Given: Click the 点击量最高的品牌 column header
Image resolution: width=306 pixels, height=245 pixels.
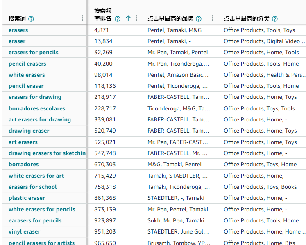Looking at the screenshot, I should point(170,18).
